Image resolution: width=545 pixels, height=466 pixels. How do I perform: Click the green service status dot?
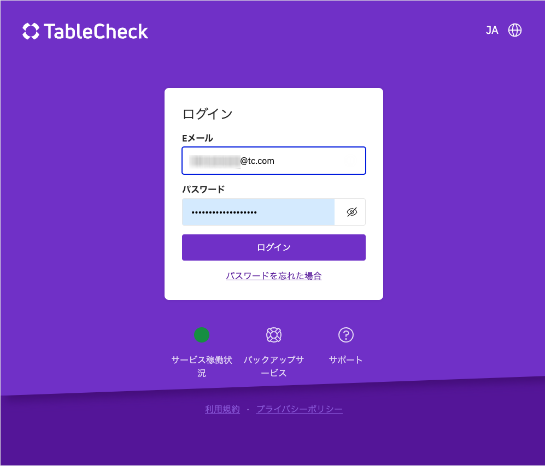pyautogui.click(x=202, y=335)
